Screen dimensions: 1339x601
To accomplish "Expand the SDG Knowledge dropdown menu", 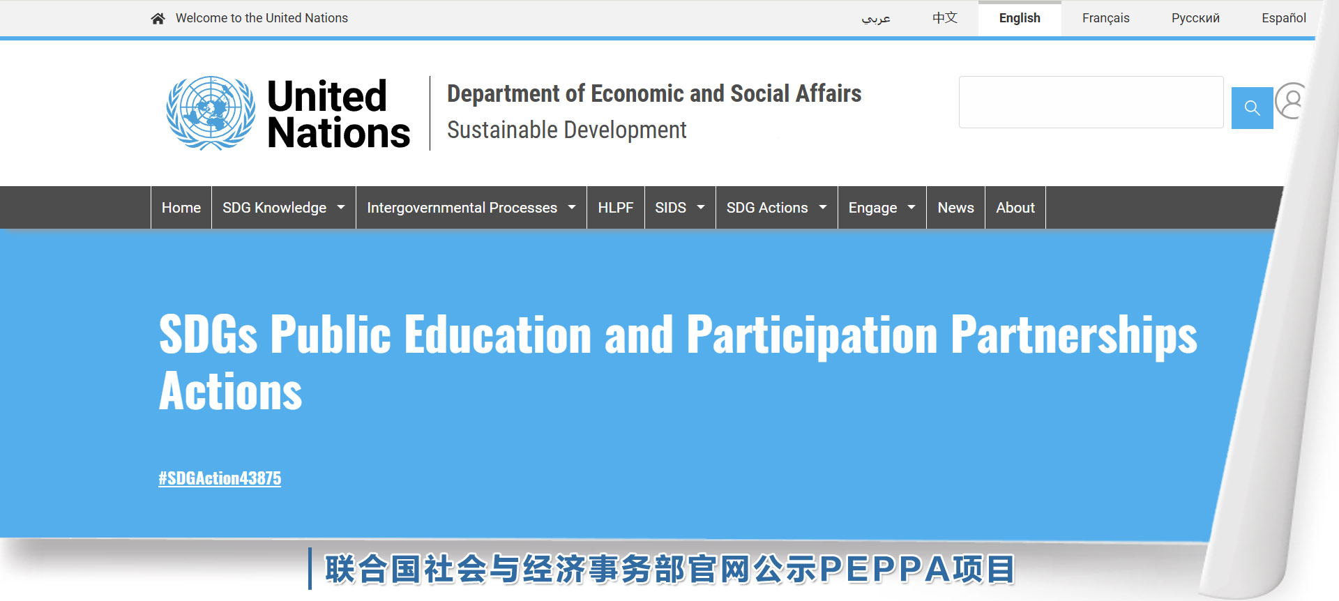I will pyautogui.click(x=283, y=208).
